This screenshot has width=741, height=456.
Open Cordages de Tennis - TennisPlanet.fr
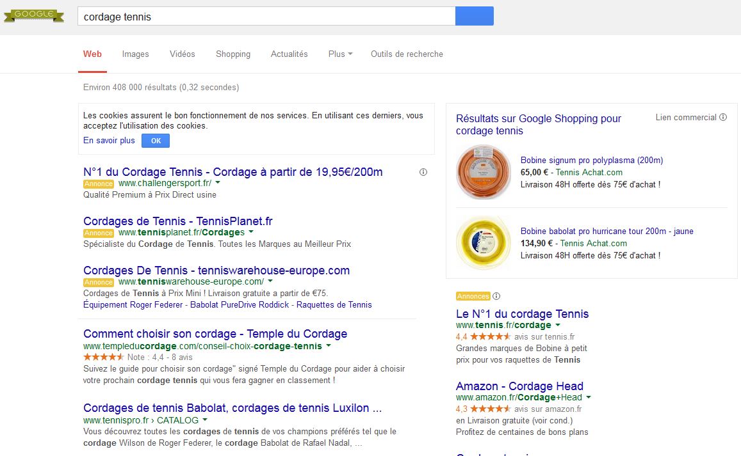coord(177,221)
